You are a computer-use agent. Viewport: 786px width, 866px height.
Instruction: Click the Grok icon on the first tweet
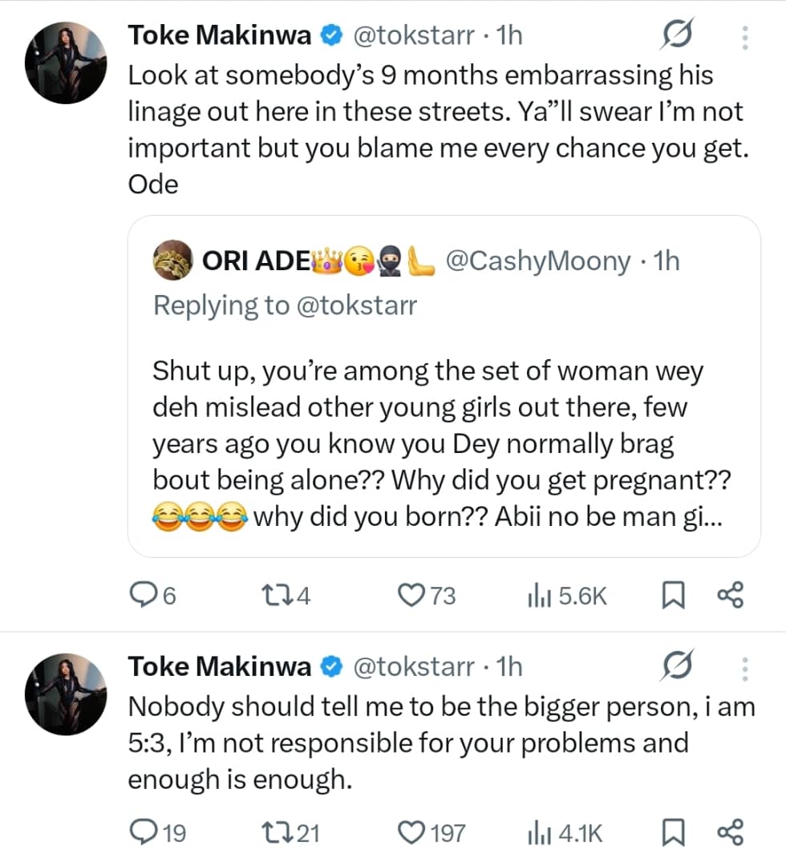pos(676,35)
